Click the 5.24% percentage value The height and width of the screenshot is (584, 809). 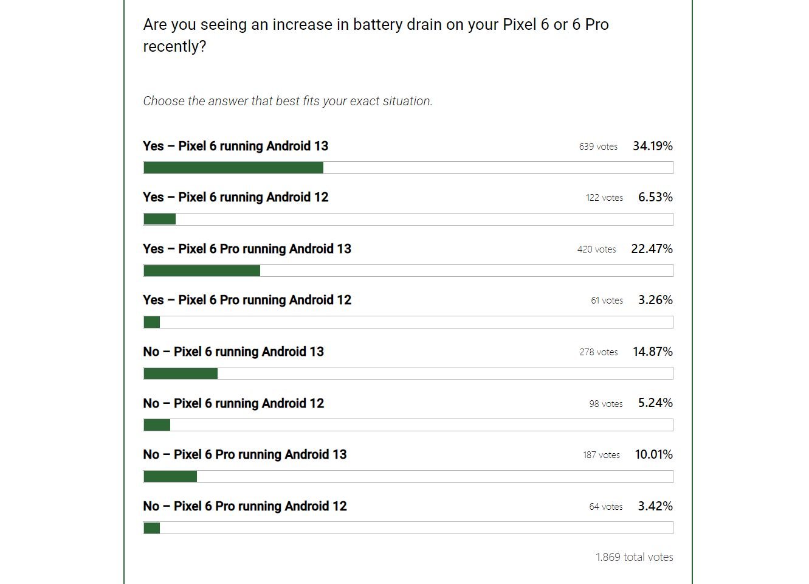tap(655, 403)
